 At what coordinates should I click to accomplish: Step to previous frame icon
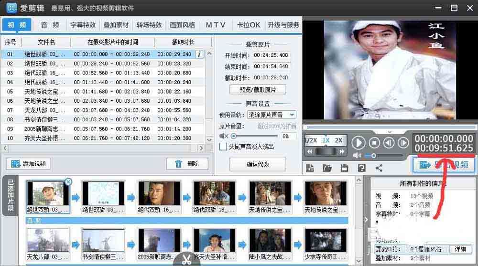389,143
